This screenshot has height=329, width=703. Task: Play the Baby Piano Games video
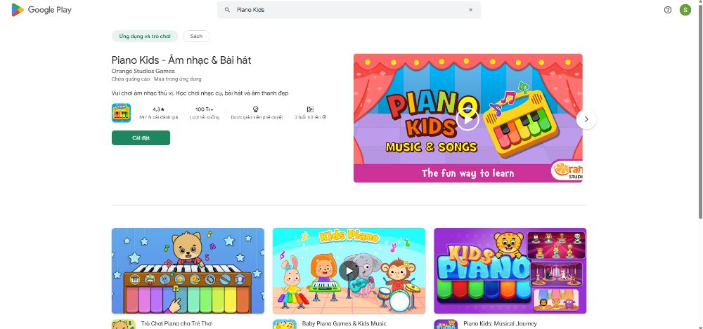click(349, 271)
